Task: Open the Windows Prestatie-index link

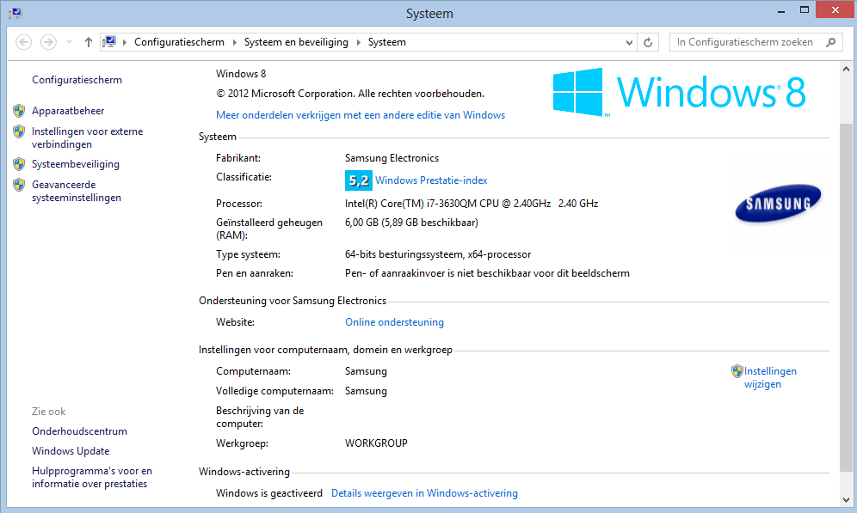Action: 431,180
